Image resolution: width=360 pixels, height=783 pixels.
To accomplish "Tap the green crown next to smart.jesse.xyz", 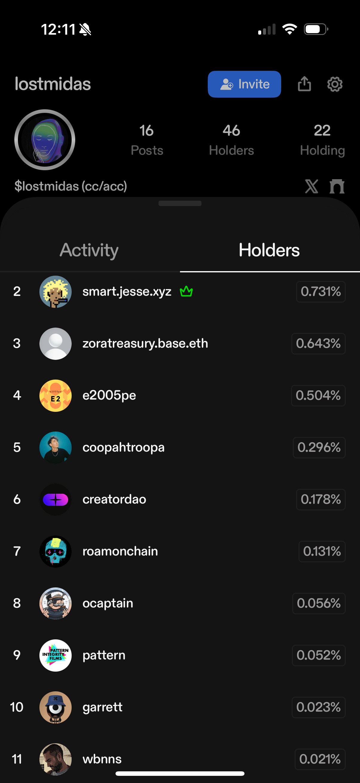I will click(x=186, y=291).
